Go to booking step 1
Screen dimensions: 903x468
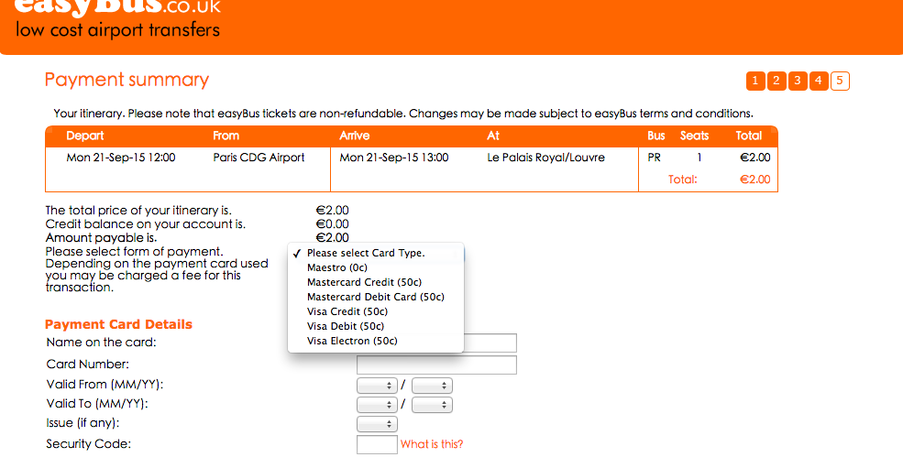tap(755, 82)
